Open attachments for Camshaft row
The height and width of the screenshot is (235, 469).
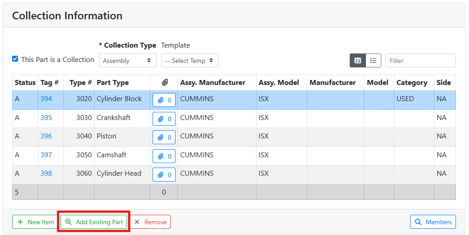pos(164,156)
